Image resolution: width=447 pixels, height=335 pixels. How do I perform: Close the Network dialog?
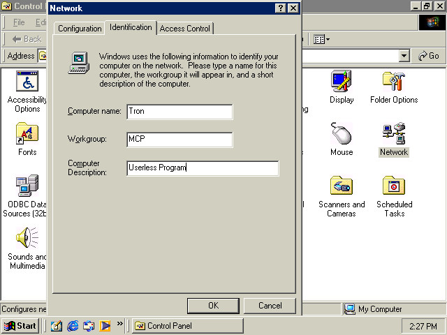pos(293,8)
